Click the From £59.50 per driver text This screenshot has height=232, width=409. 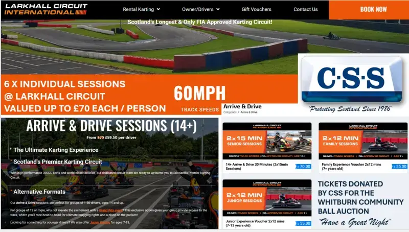click(111, 137)
